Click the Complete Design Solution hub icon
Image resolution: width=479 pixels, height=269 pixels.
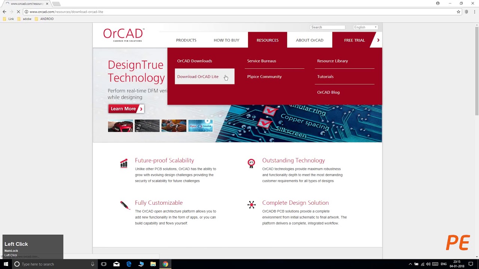pyautogui.click(x=251, y=204)
